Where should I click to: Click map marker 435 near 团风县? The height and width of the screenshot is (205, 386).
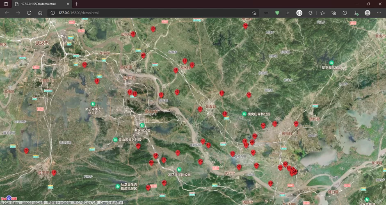133,34
